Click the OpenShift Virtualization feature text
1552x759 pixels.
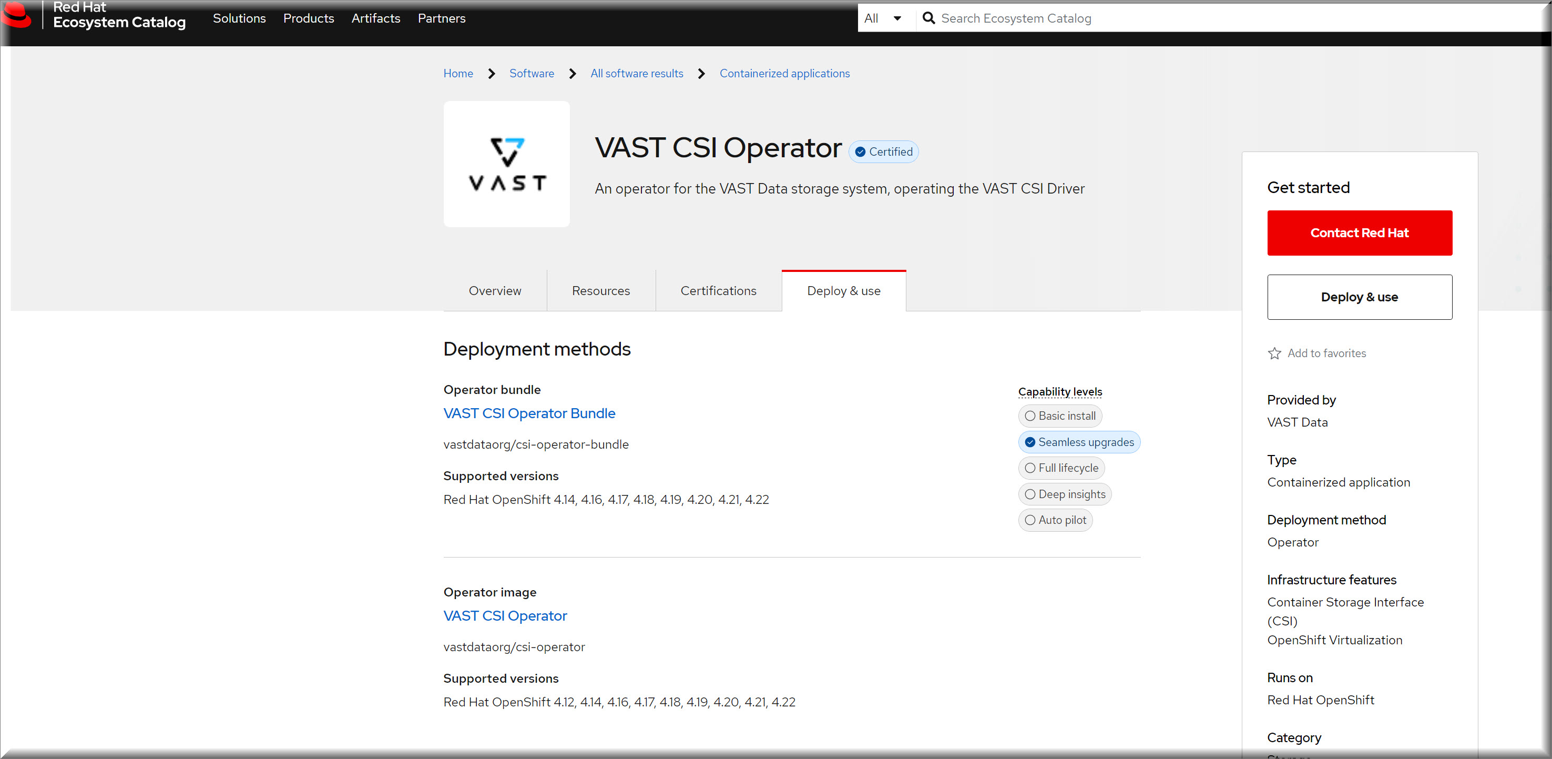coord(1334,640)
